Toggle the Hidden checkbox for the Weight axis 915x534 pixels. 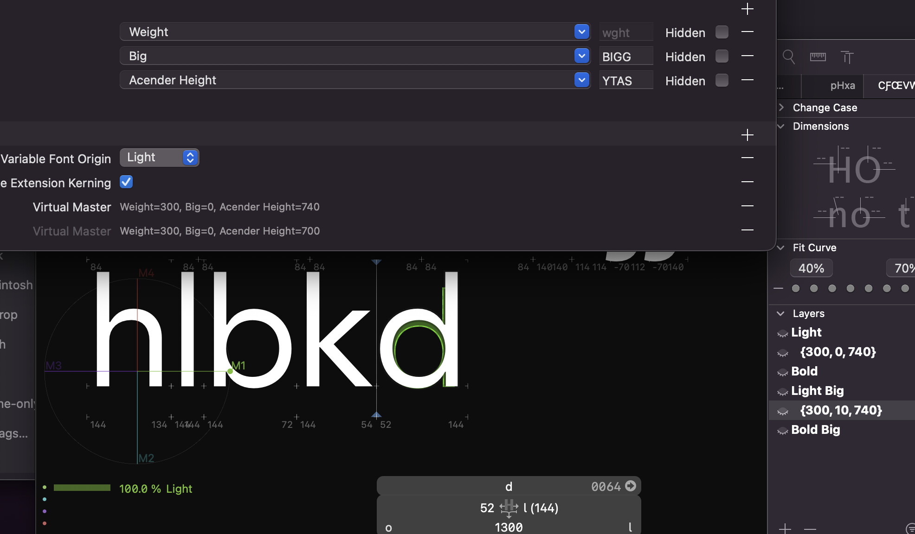pyautogui.click(x=722, y=32)
